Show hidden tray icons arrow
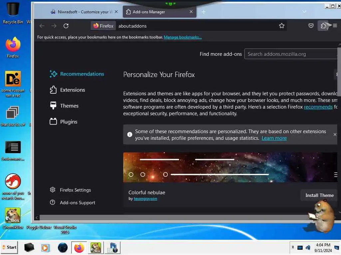This screenshot has height=255, width=341. click(x=293, y=247)
